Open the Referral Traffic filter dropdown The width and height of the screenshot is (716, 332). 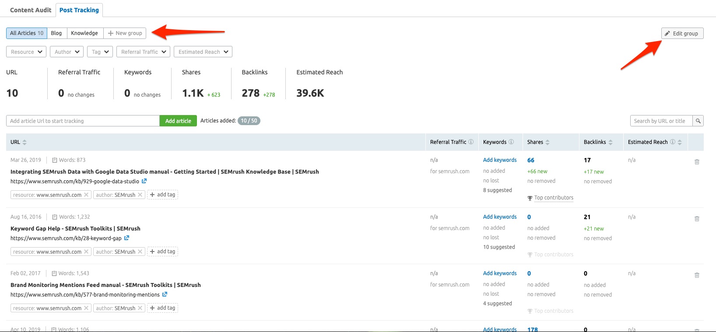(144, 52)
